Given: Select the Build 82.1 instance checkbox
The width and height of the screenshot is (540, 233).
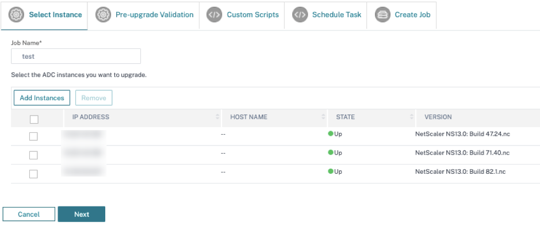Looking at the screenshot, I should [33, 174].
